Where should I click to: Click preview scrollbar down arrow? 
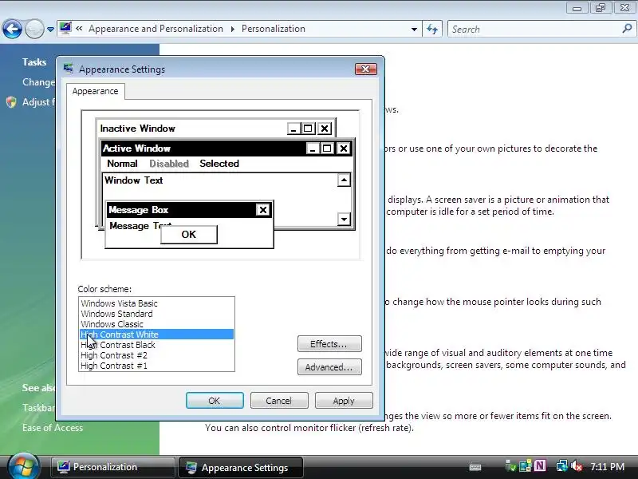click(x=344, y=219)
